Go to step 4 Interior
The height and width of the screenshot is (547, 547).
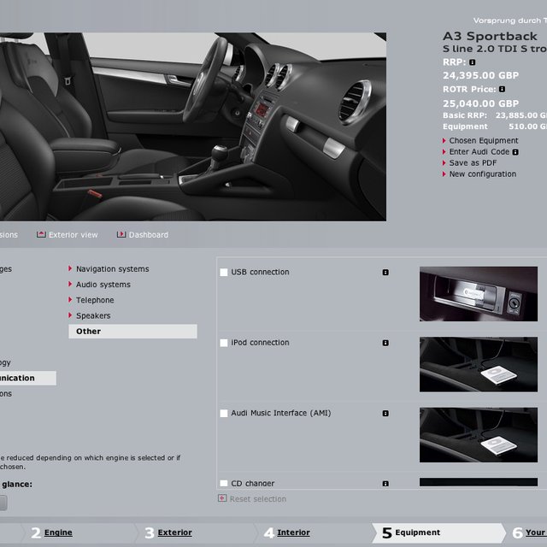[293, 532]
